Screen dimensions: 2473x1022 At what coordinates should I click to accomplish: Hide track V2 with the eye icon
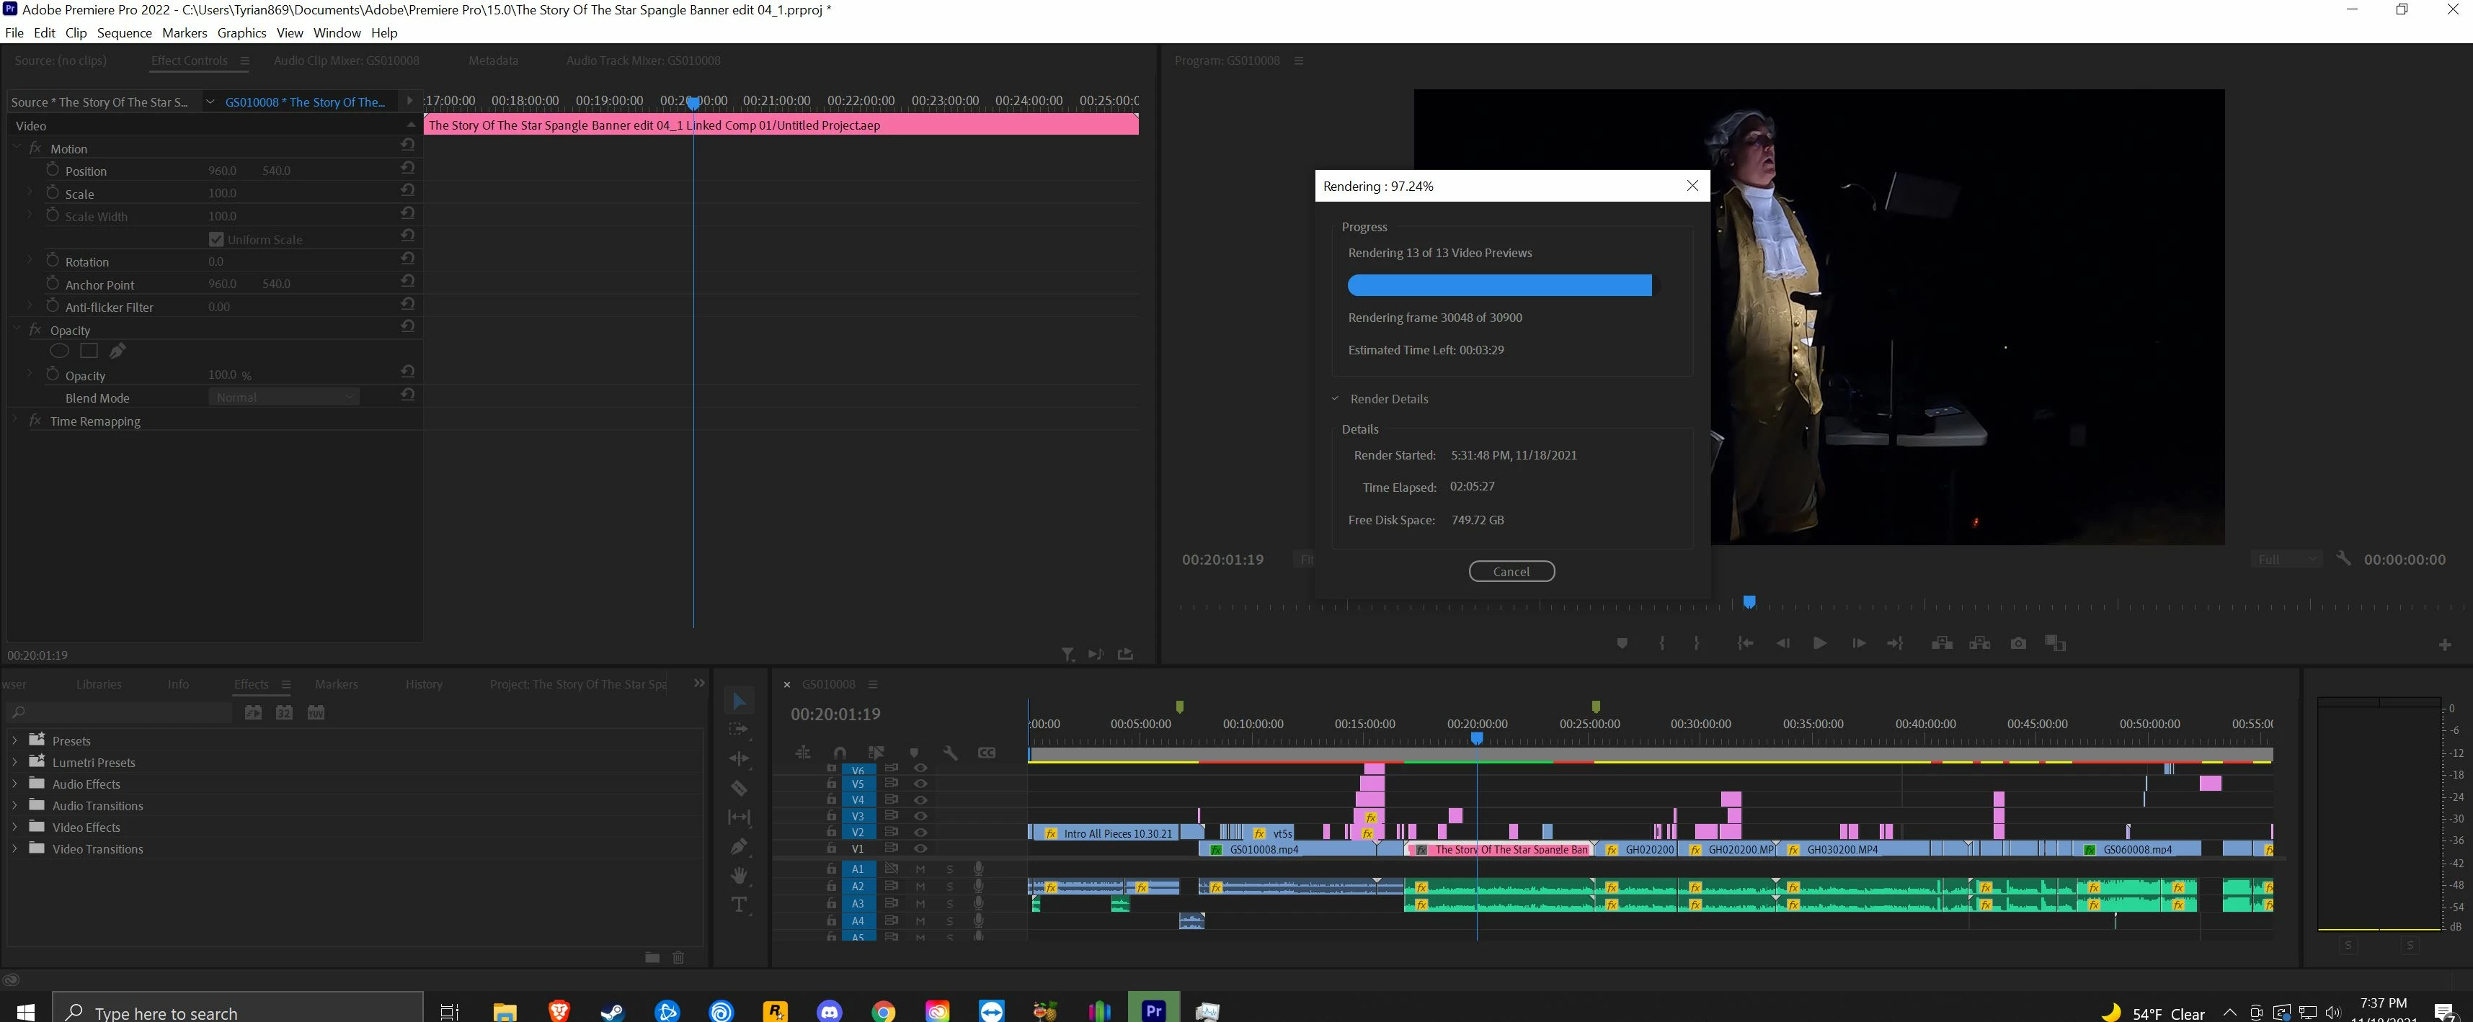(920, 832)
